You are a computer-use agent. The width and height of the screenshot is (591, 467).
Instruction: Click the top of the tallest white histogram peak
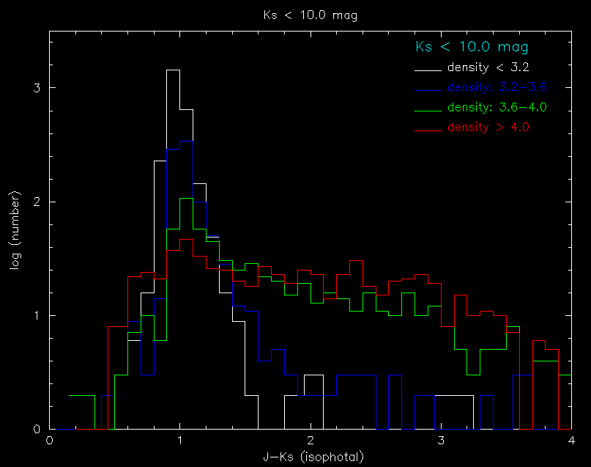click(173, 70)
